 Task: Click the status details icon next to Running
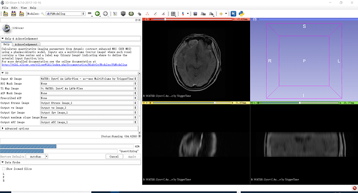[x=140, y=136]
